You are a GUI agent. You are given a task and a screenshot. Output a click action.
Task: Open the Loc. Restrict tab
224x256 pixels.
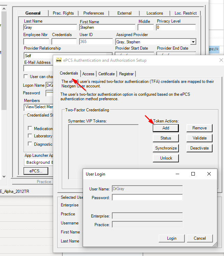[185, 13]
